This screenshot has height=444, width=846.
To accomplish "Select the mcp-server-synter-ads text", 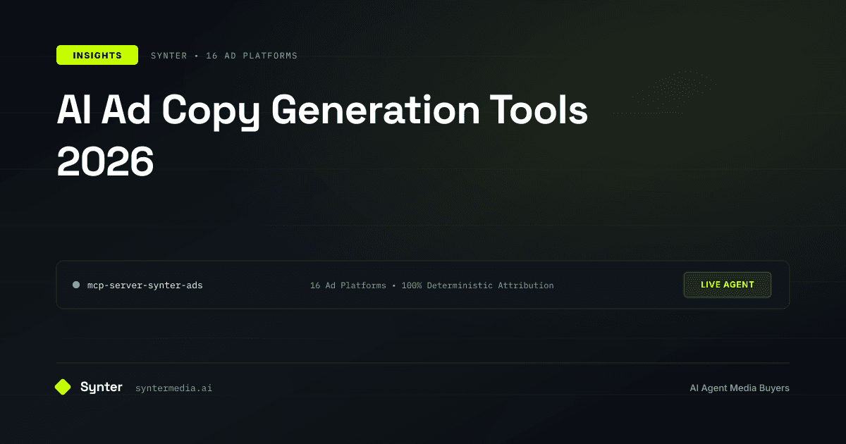I will coord(145,285).
